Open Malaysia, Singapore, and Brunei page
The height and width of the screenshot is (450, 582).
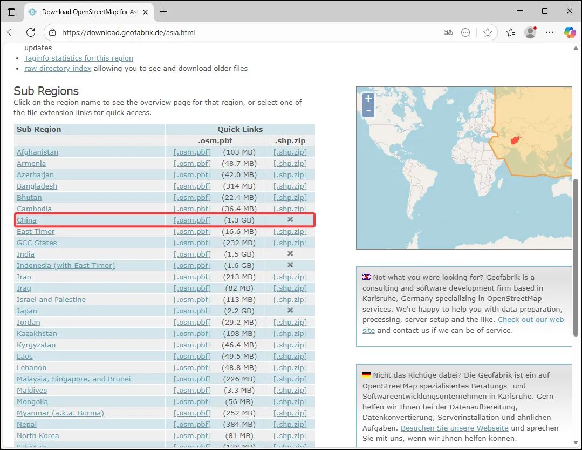pyautogui.click(x=74, y=379)
